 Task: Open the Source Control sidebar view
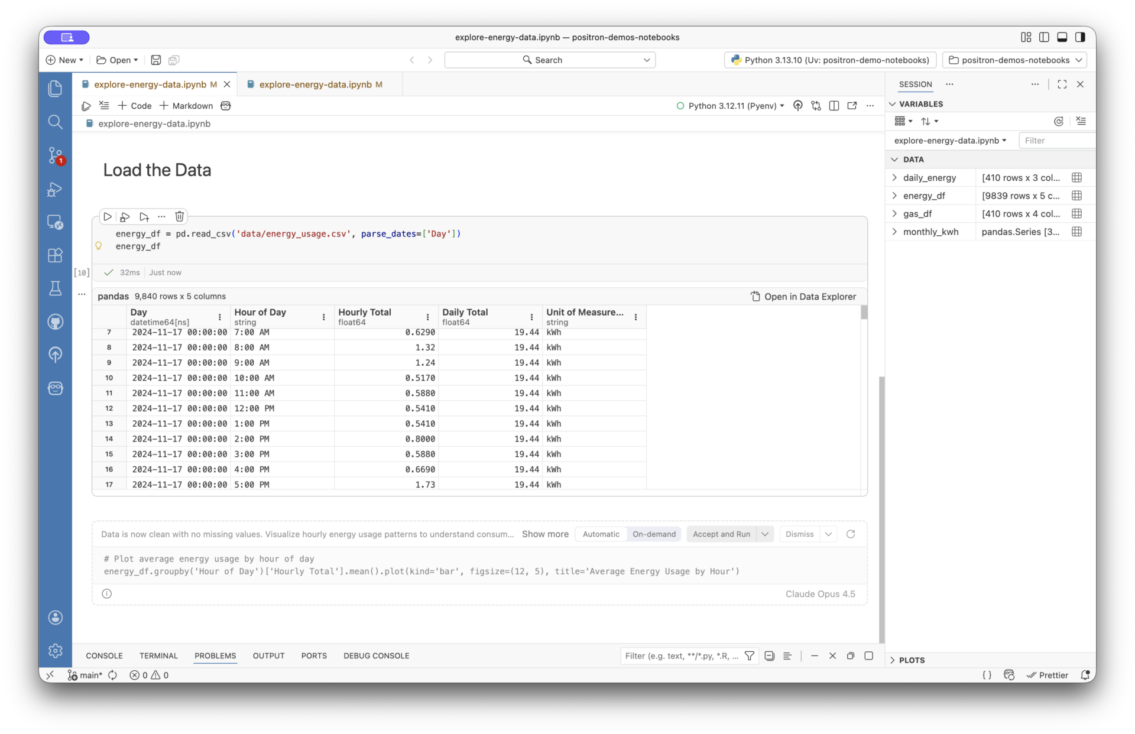(x=55, y=155)
